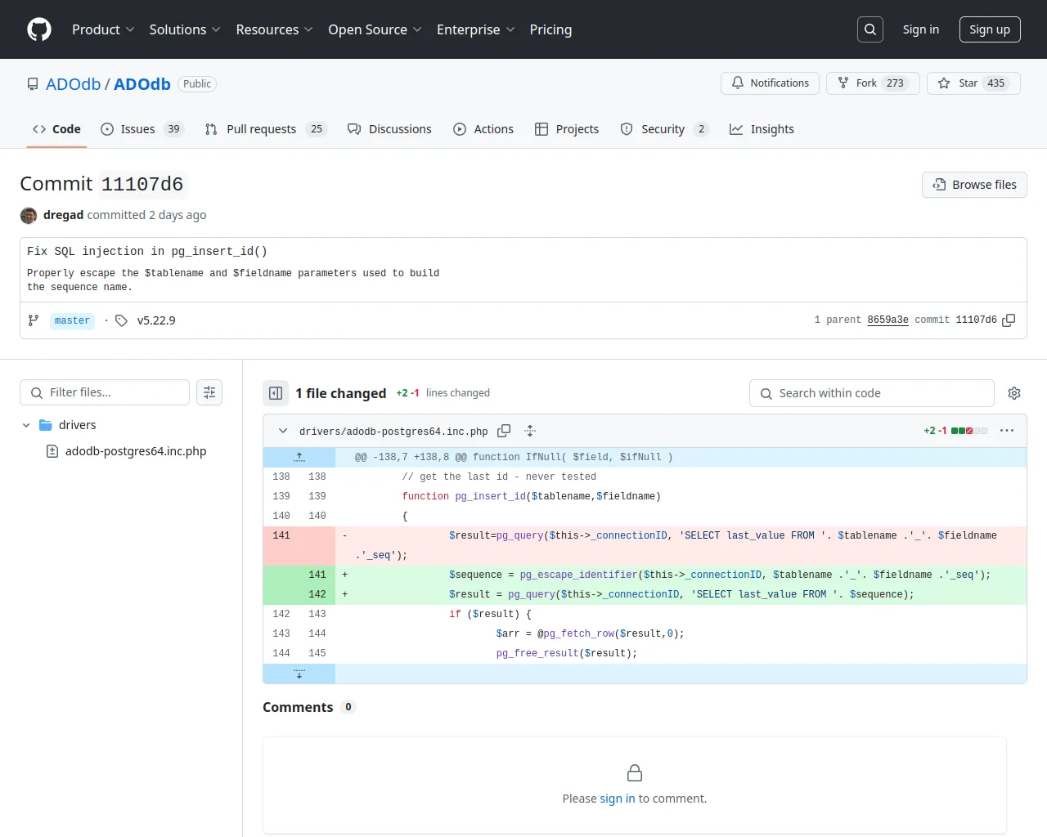The image size is (1047, 837).
Task: Open the Enterprise dropdown menu
Action: pyautogui.click(x=476, y=29)
